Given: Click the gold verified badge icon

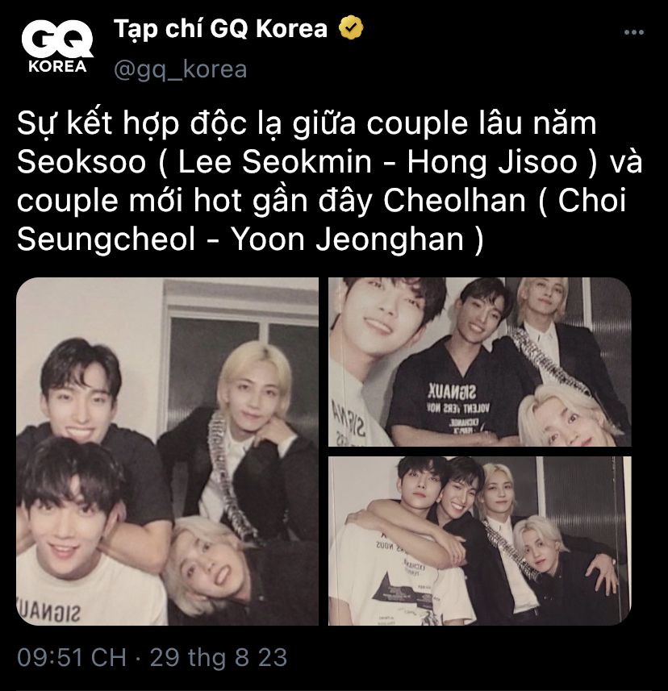Looking at the screenshot, I should (351, 28).
